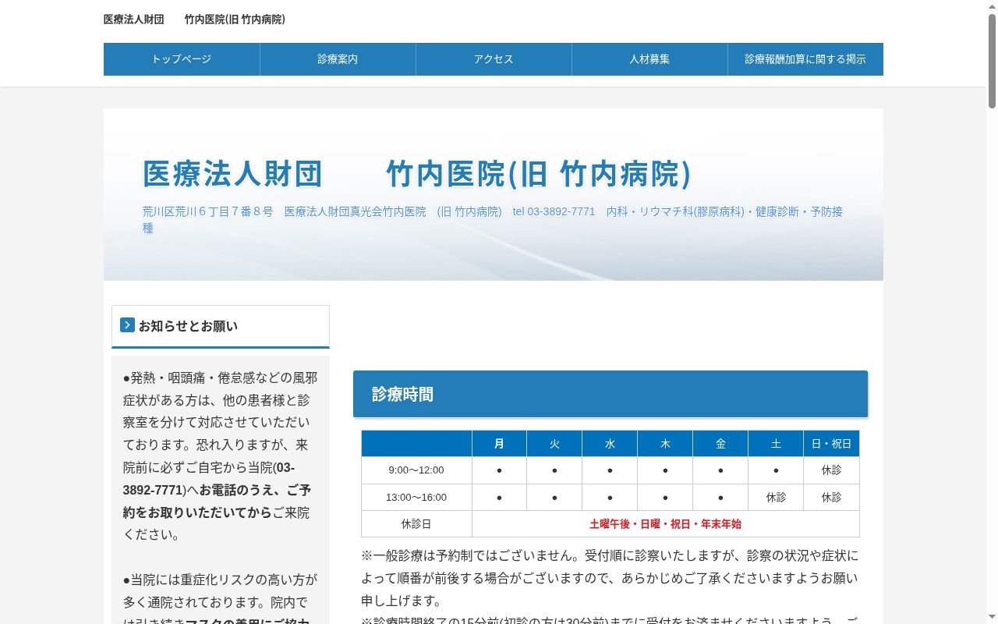Click the 休診 cell for Sunday morning
998x624 pixels.
(x=831, y=470)
